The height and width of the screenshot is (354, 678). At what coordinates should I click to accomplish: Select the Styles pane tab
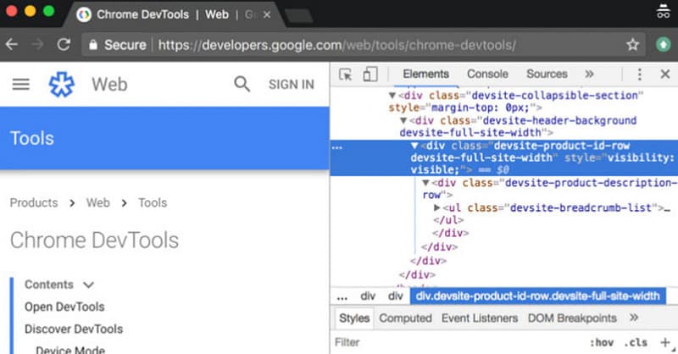[354, 318]
